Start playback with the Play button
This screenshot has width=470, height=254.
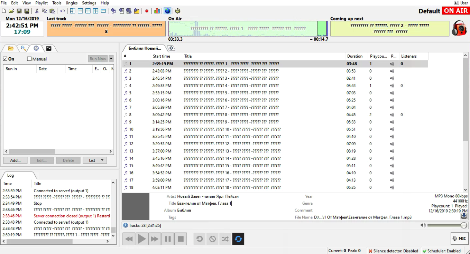click(x=142, y=239)
